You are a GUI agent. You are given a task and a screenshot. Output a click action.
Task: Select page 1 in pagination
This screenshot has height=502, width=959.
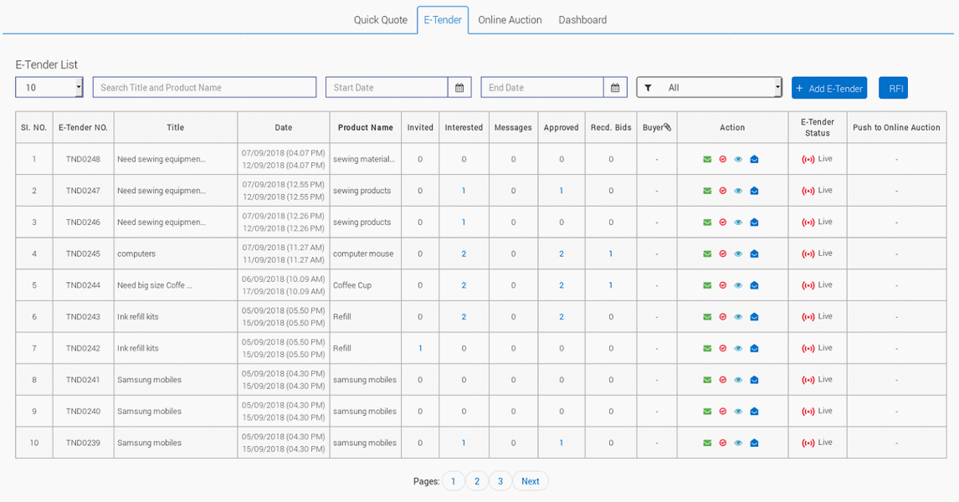(454, 481)
